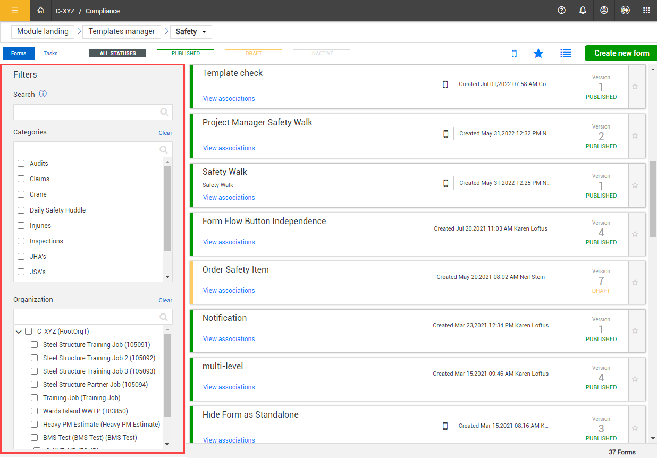Type in the Categories search field
The width and height of the screenshot is (657, 458).
click(88, 149)
